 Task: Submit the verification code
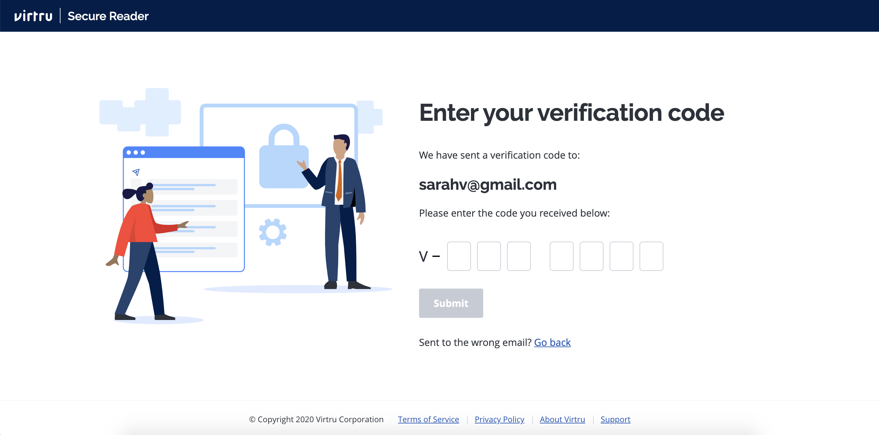click(451, 303)
